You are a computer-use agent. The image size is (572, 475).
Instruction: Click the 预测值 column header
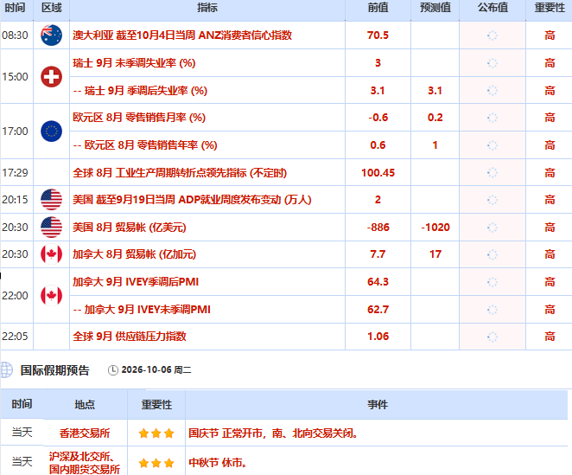click(435, 8)
